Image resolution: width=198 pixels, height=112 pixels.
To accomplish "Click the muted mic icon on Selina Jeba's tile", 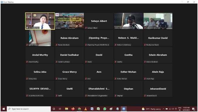I will [27, 79].
